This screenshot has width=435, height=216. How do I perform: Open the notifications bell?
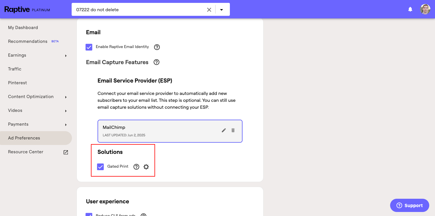pos(410,9)
